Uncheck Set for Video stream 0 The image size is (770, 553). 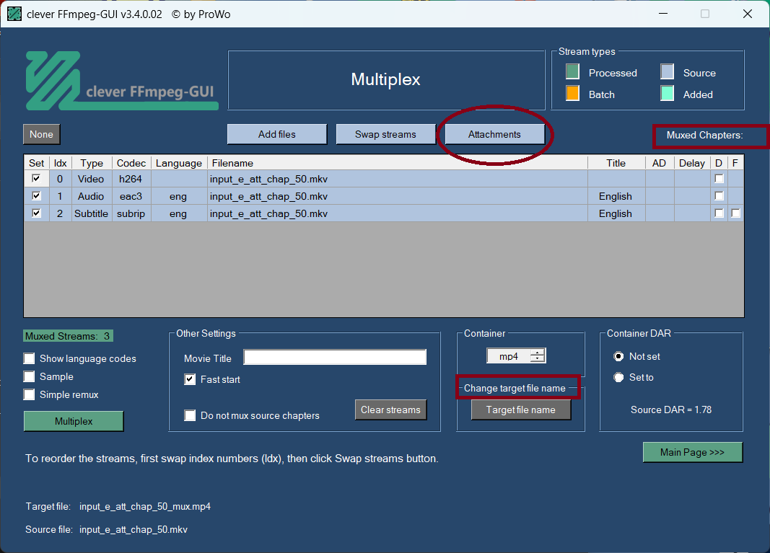36,179
